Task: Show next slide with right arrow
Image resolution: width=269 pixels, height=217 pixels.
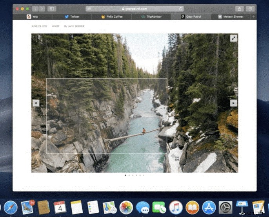Action: coord(233,103)
